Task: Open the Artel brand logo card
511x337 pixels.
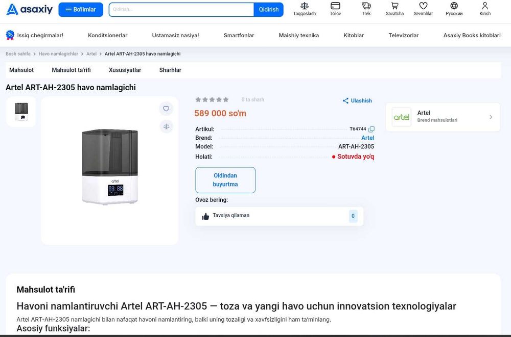Action: pyautogui.click(x=401, y=117)
